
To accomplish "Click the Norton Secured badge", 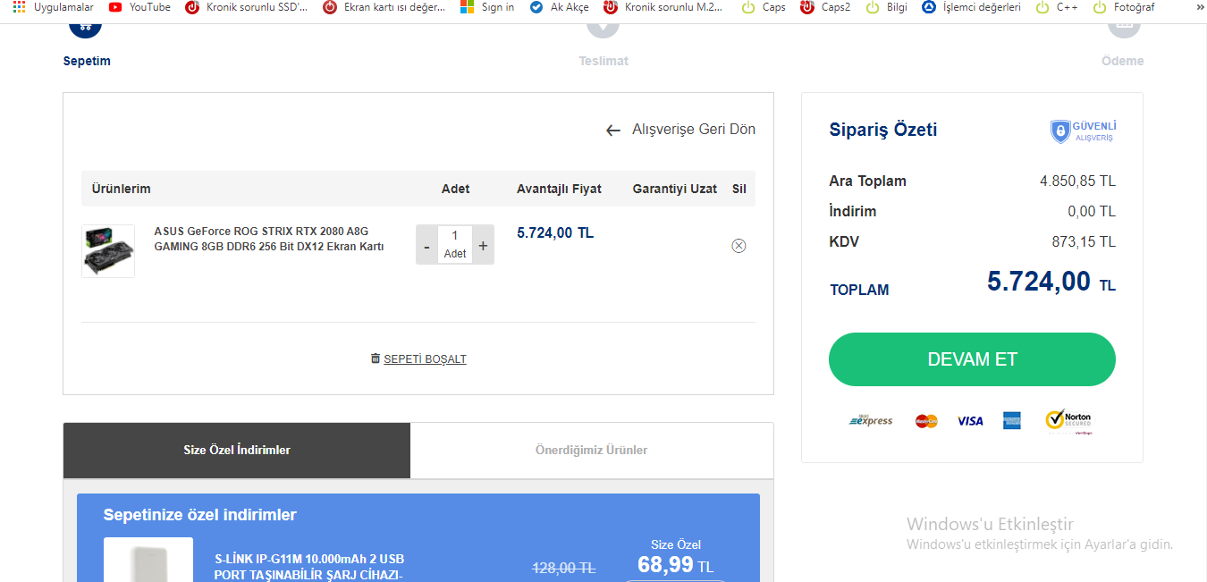I will click(x=1068, y=421).
